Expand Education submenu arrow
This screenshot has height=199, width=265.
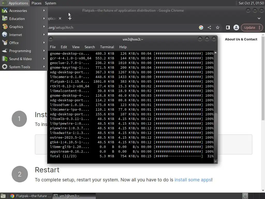[x=44, y=18]
